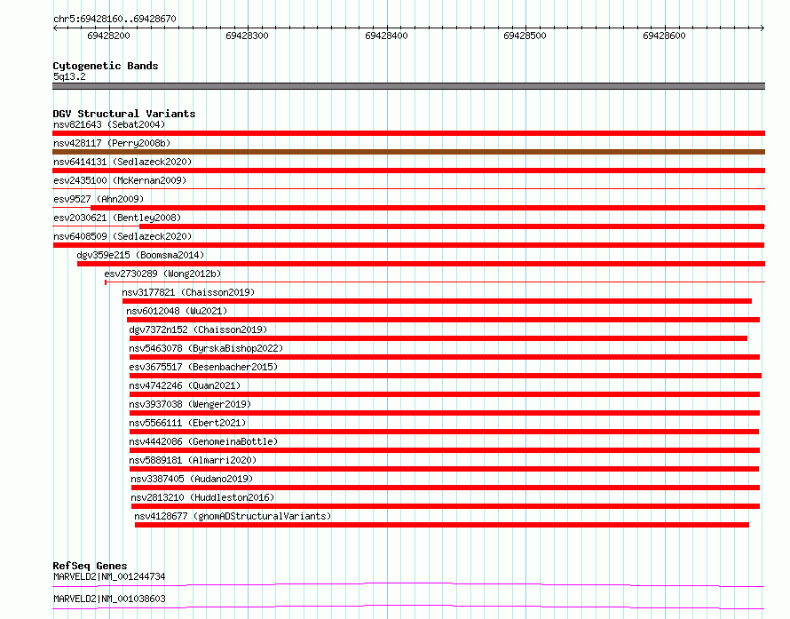
Task: Open variant nsv6414131 (Sedlazeck2020)
Action: [122, 162]
